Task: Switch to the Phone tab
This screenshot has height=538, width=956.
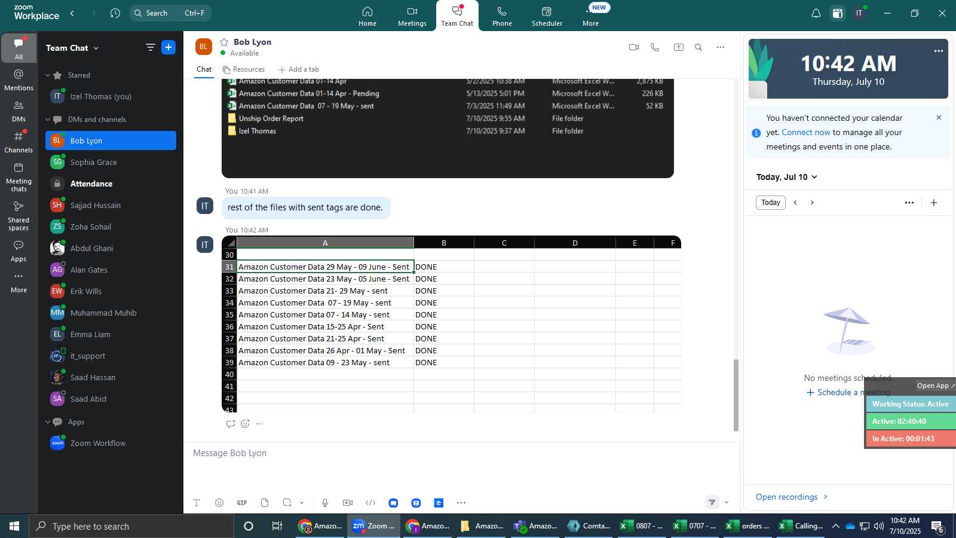Action: point(502,16)
